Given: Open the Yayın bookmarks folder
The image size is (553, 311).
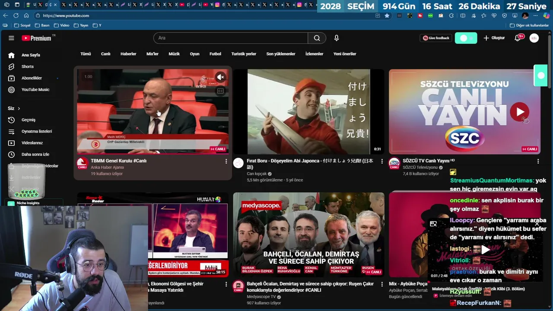Looking at the screenshot, I should (x=81, y=25).
